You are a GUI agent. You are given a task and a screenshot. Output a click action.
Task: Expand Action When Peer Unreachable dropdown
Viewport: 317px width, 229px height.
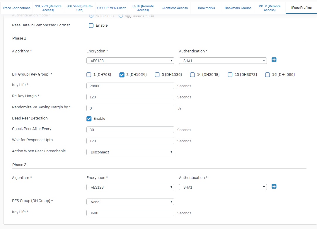tap(130, 152)
